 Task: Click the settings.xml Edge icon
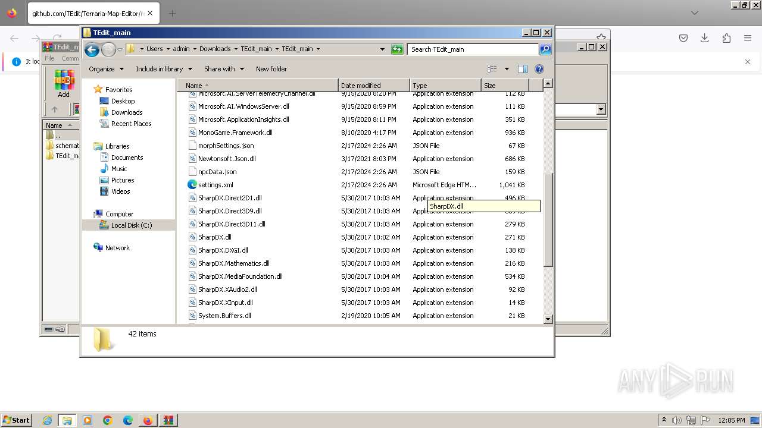[192, 185]
